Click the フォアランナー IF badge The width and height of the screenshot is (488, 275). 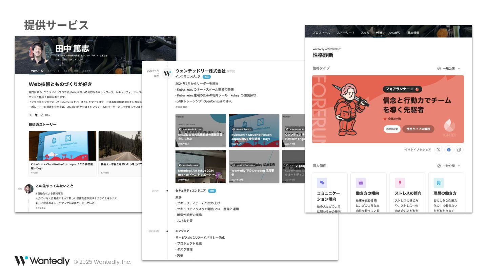[x=403, y=89]
